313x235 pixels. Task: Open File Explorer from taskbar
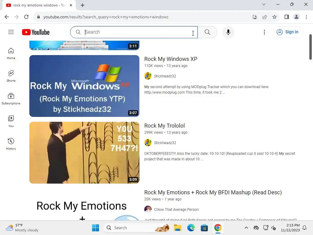pos(178,228)
